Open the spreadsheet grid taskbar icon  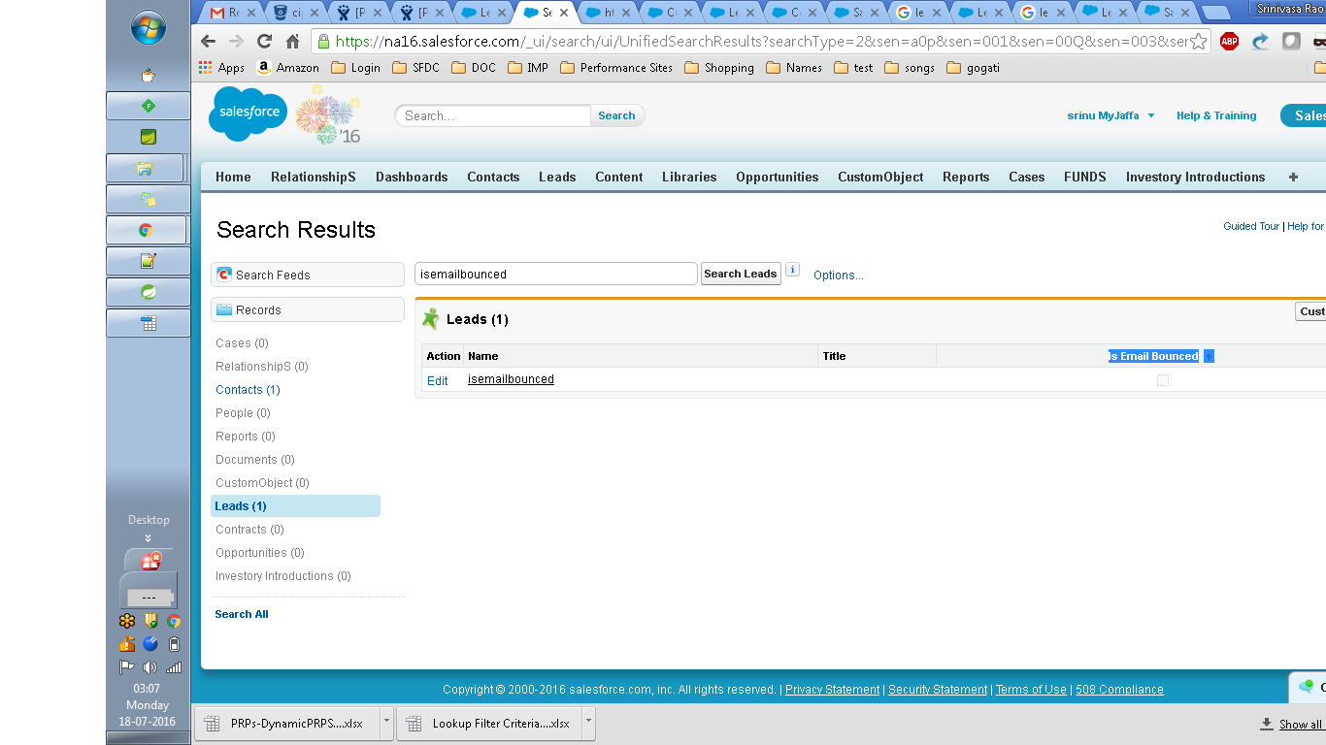click(x=148, y=323)
